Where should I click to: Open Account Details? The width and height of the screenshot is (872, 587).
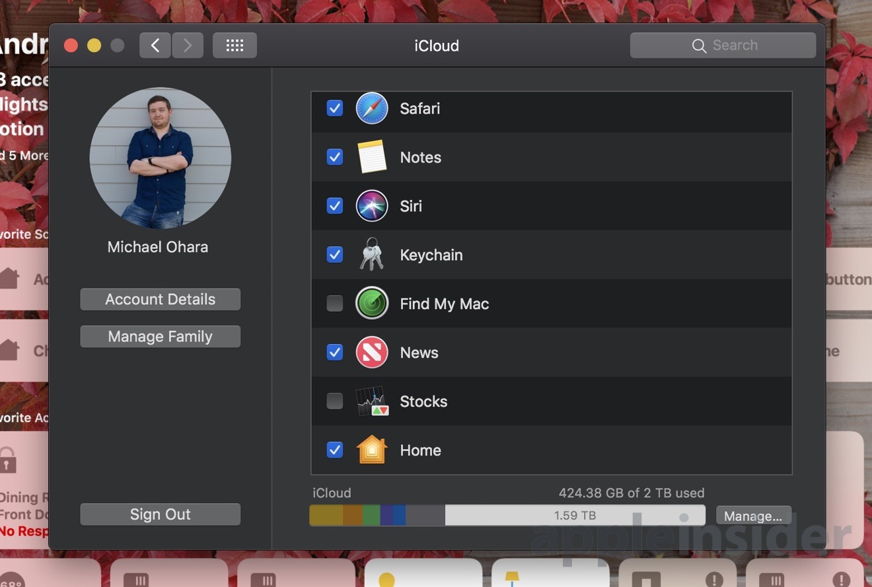[x=161, y=299]
